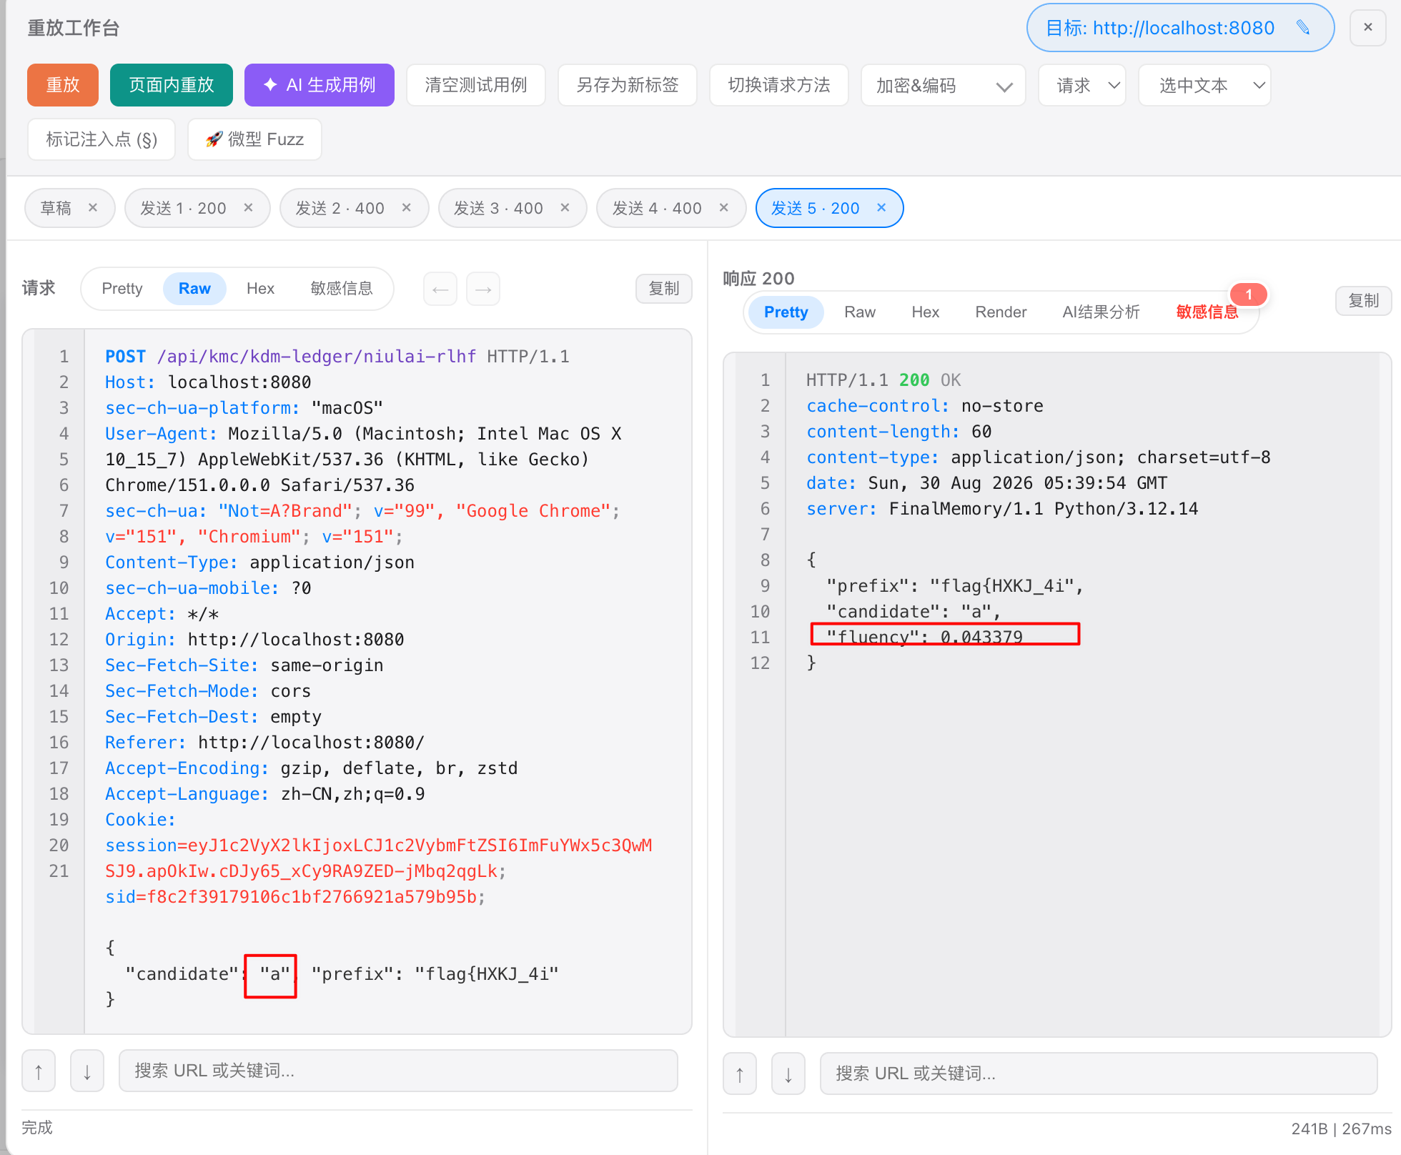Close the 发送 1 · 200 tab

(x=249, y=208)
